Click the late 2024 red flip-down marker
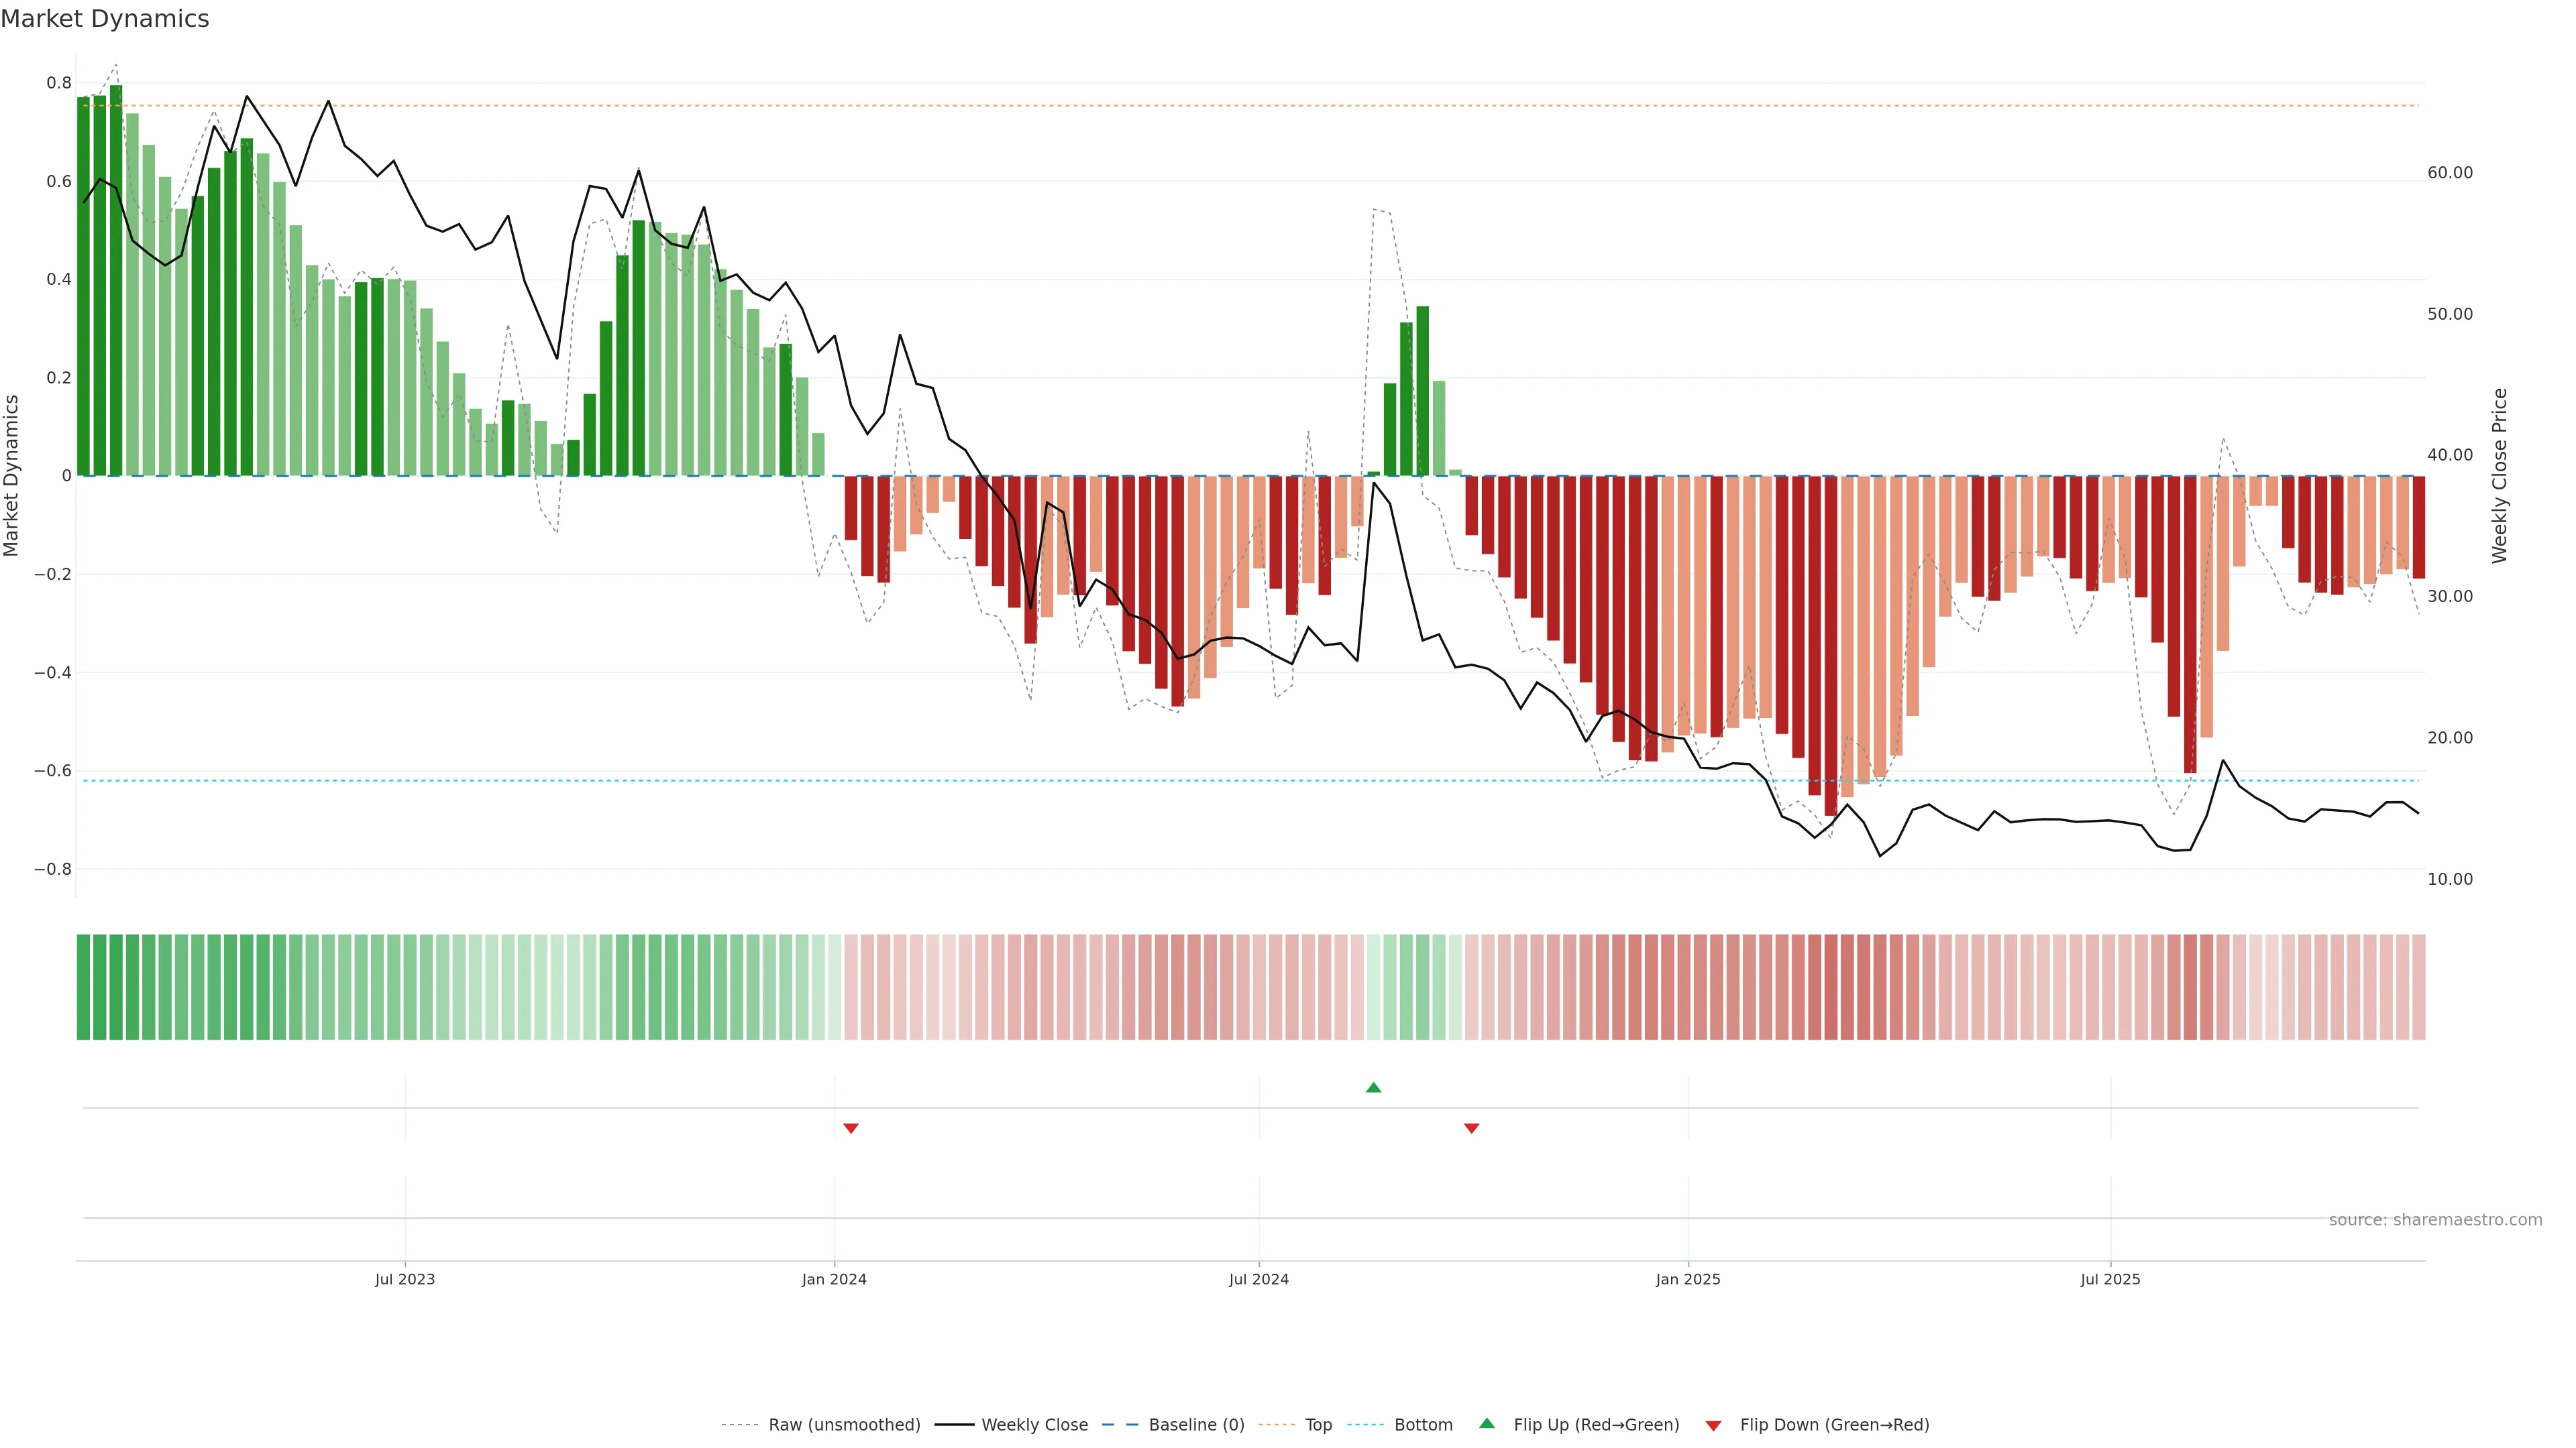 pos(1471,1128)
